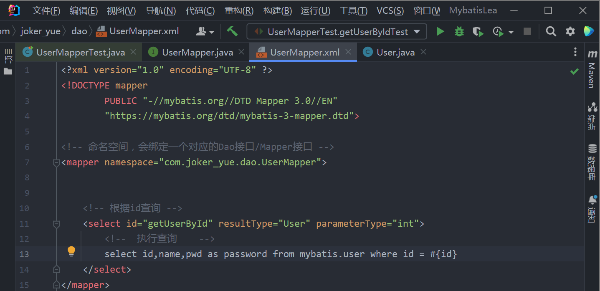
Task: Open the user account dropdown
Action: click(x=205, y=31)
